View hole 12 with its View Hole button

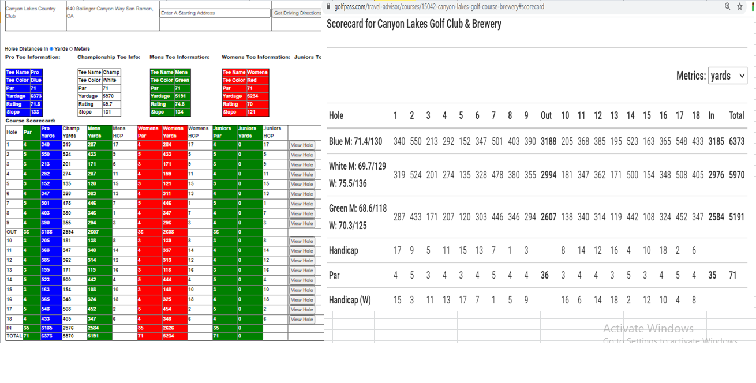tap(302, 261)
